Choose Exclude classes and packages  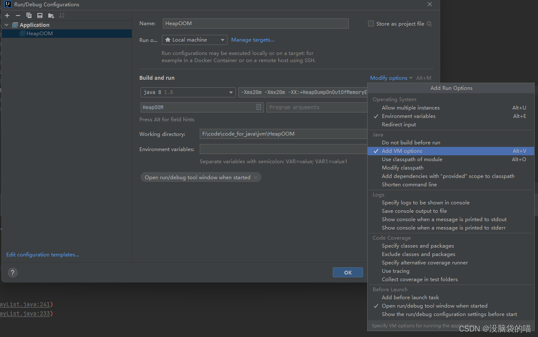point(451,254)
